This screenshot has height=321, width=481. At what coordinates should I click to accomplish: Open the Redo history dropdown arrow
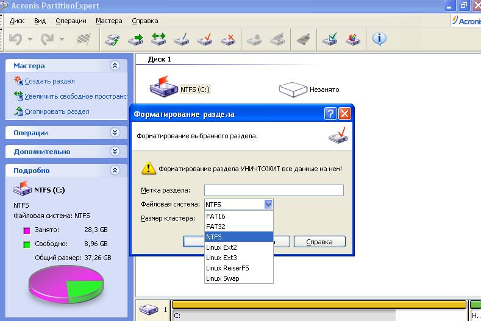(x=62, y=39)
